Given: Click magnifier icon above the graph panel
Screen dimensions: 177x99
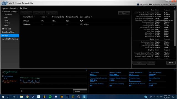Looking at the screenshot, I should 86,70.
